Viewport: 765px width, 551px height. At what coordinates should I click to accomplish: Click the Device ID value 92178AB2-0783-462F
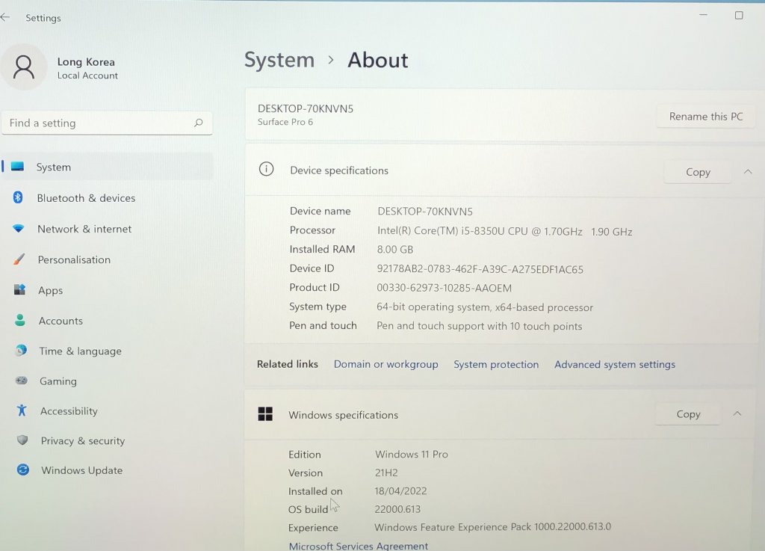point(480,269)
